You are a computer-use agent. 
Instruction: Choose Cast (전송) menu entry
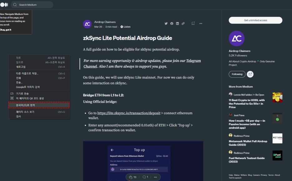(39, 82)
